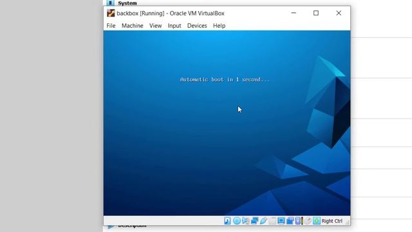This screenshot has height=232, width=412.
Task: Click the display settings status icon
Action: [x=281, y=220]
